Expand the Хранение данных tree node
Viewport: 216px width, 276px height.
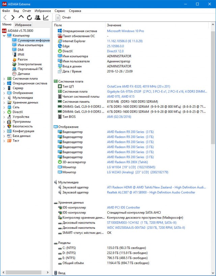[x=4, y=102]
